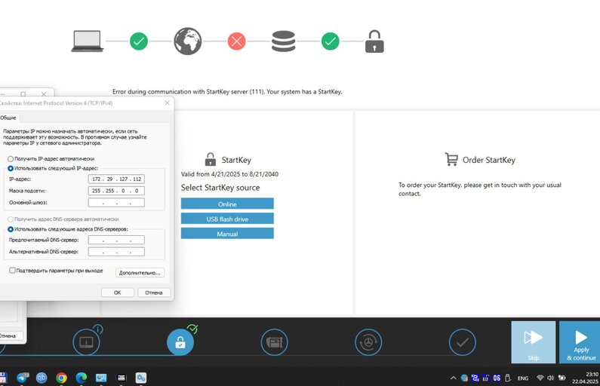Select 'Использовать следующие адреса DNS-серверов' radio
Viewport: 600px width, 386px height.
click(11, 229)
